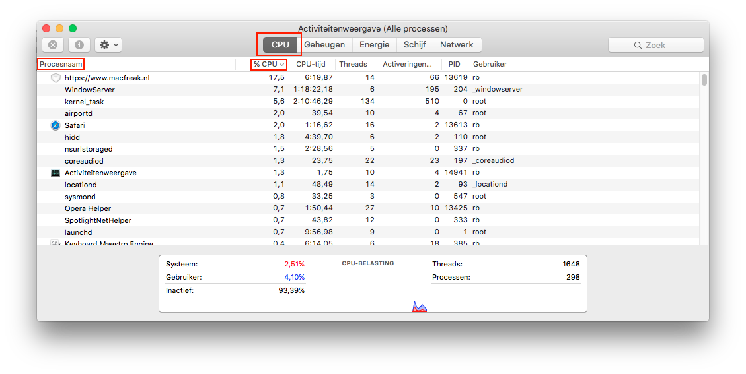Click the Processen count 298
This screenshot has height=374, width=746.
(x=573, y=278)
